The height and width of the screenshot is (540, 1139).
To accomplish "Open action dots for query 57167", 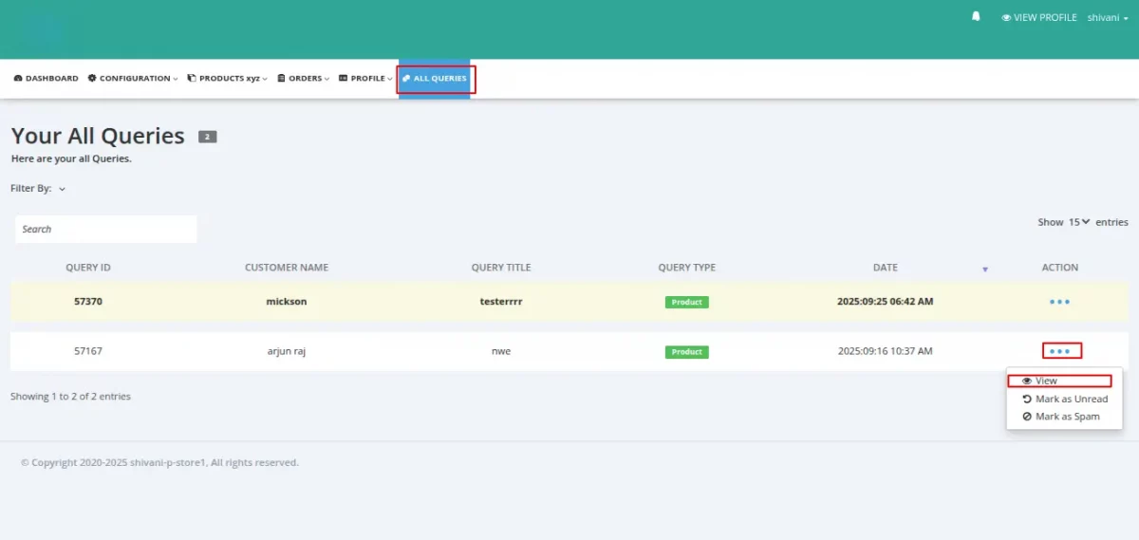I will pyautogui.click(x=1060, y=351).
